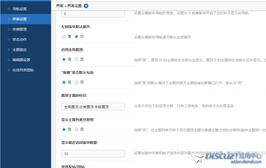266x168 pixels.
Task: Click the 置顶主题的标识 text field
Action: click(x=93, y=107)
